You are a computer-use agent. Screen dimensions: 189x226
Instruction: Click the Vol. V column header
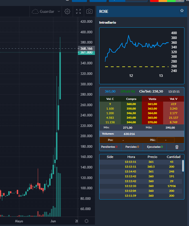pos(173,99)
